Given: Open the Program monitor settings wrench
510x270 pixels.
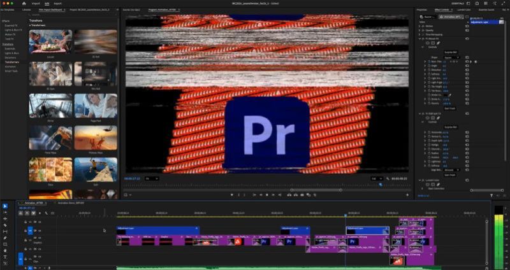Looking at the screenshot, I should pos(388,179).
